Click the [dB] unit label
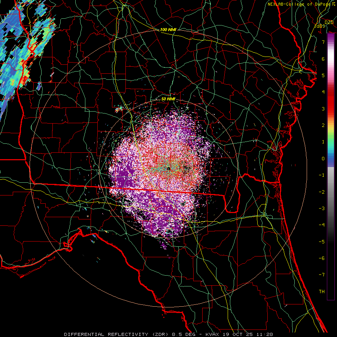The height and width of the screenshot is (337, 337). pyautogui.click(x=320, y=26)
